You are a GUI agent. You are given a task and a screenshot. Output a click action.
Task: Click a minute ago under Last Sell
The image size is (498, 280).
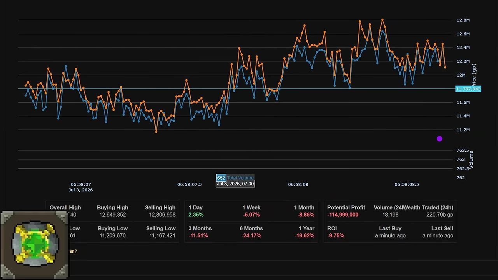pyautogui.click(x=438, y=236)
